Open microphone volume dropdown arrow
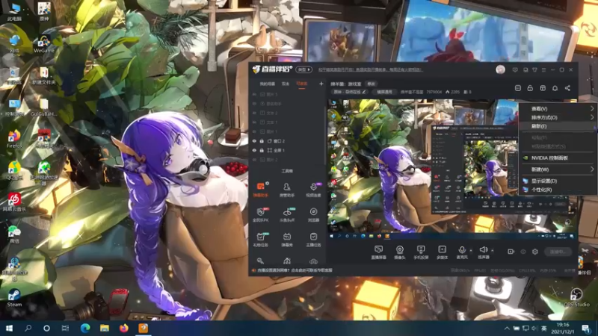 pos(471,250)
